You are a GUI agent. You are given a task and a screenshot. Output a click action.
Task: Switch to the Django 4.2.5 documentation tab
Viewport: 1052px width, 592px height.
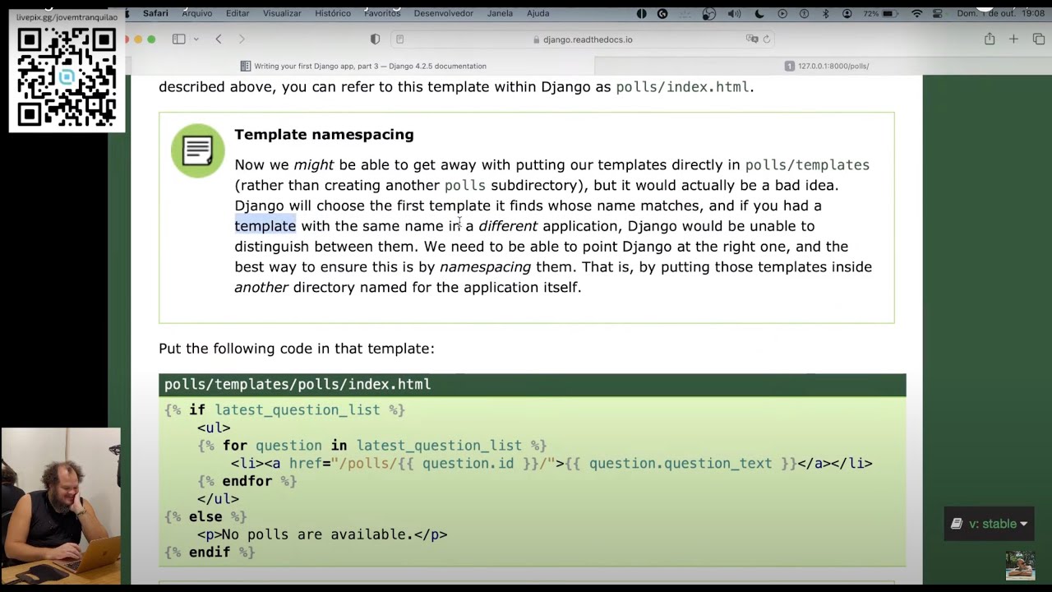pos(363,66)
